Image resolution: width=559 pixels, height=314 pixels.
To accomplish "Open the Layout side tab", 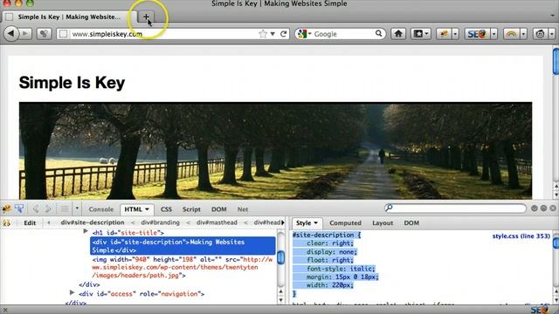I will coord(383,223).
